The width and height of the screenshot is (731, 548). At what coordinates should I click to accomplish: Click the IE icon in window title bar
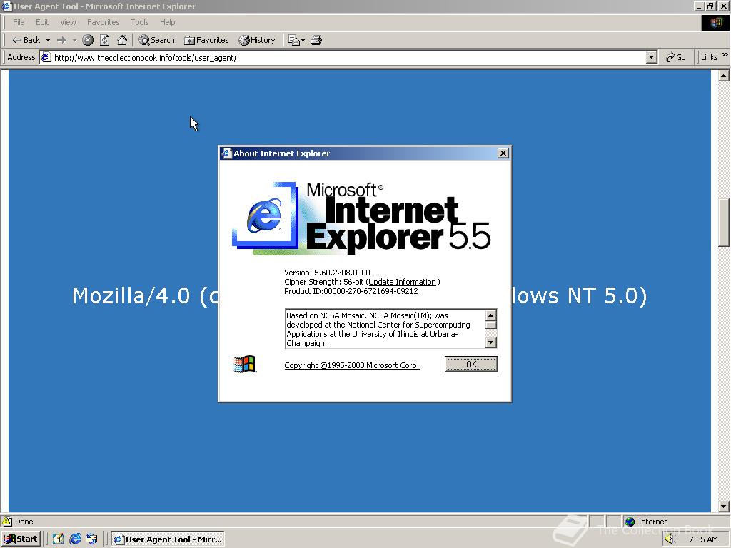(x=6, y=6)
